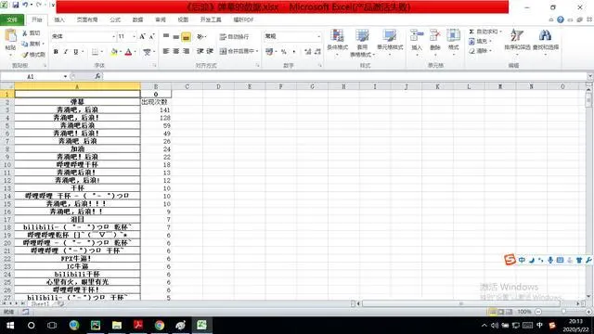Open the Name Box dropdown arrow
Image resolution: width=594 pixels, height=334 pixels.
tap(65, 76)
